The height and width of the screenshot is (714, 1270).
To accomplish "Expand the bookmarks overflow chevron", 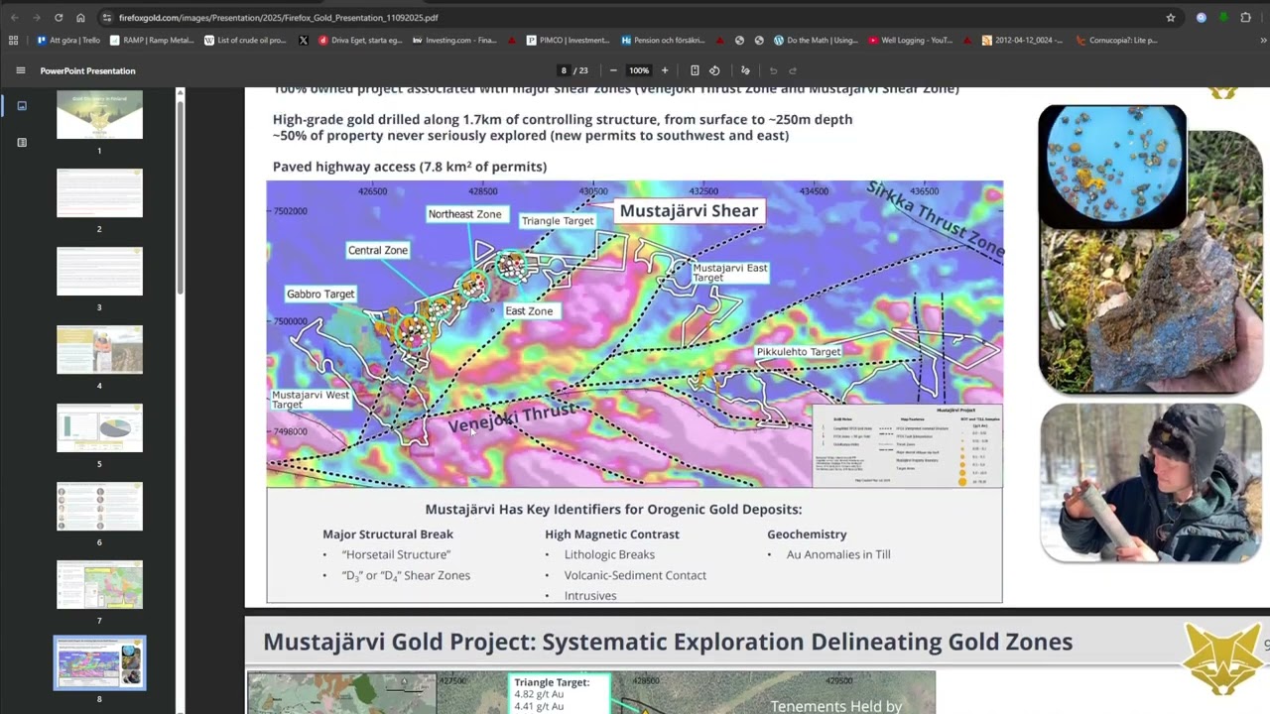I will (x=1263, y=41).
